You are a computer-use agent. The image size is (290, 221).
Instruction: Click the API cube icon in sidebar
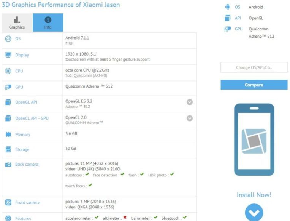click(x=228, y=18)
